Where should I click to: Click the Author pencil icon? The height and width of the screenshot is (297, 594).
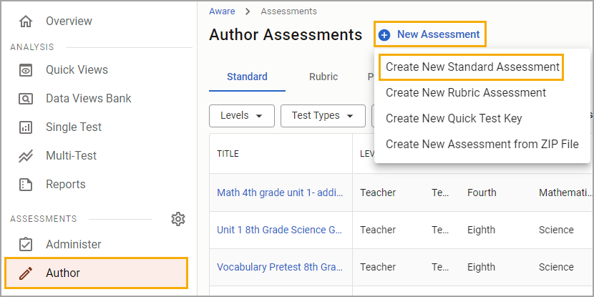point(26,273)
